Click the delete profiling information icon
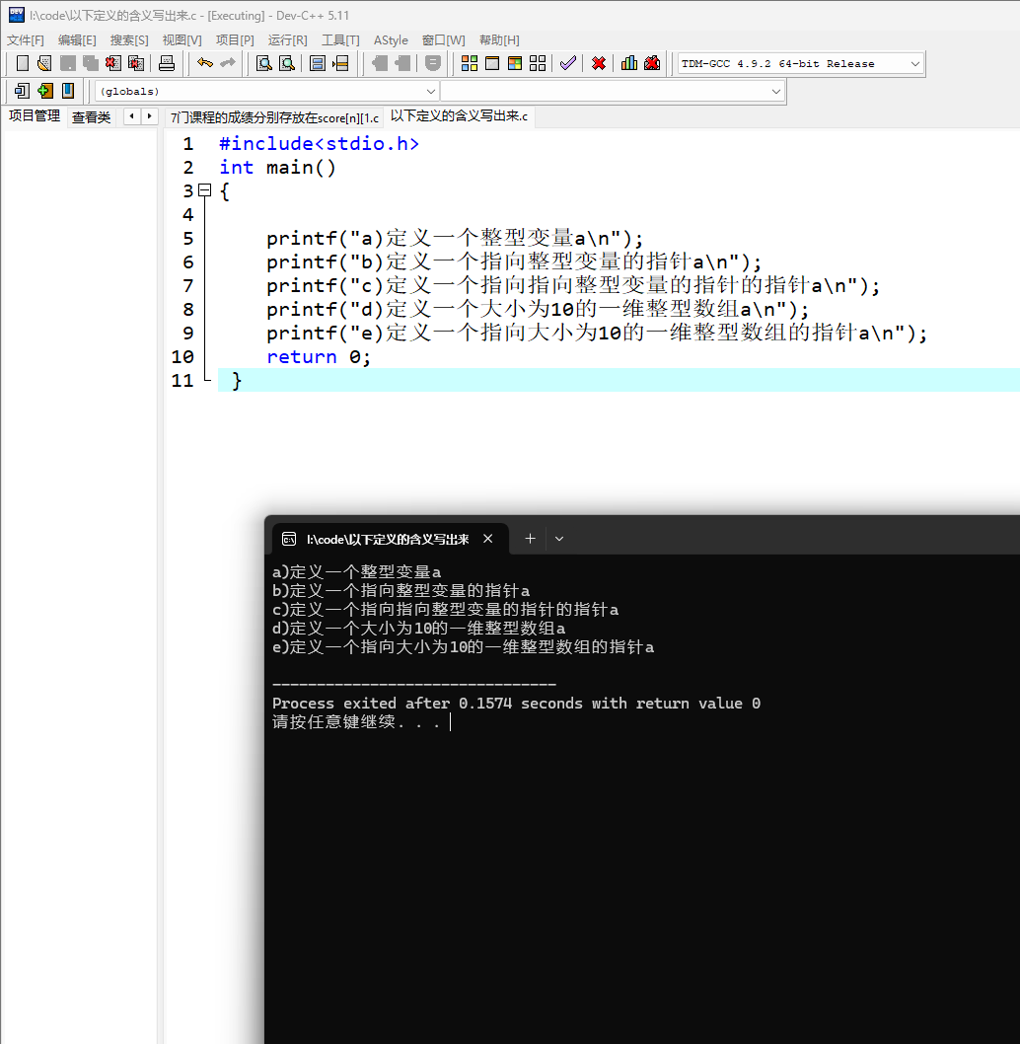This screenshot has width=1020, height=1044. click(652, 63)
